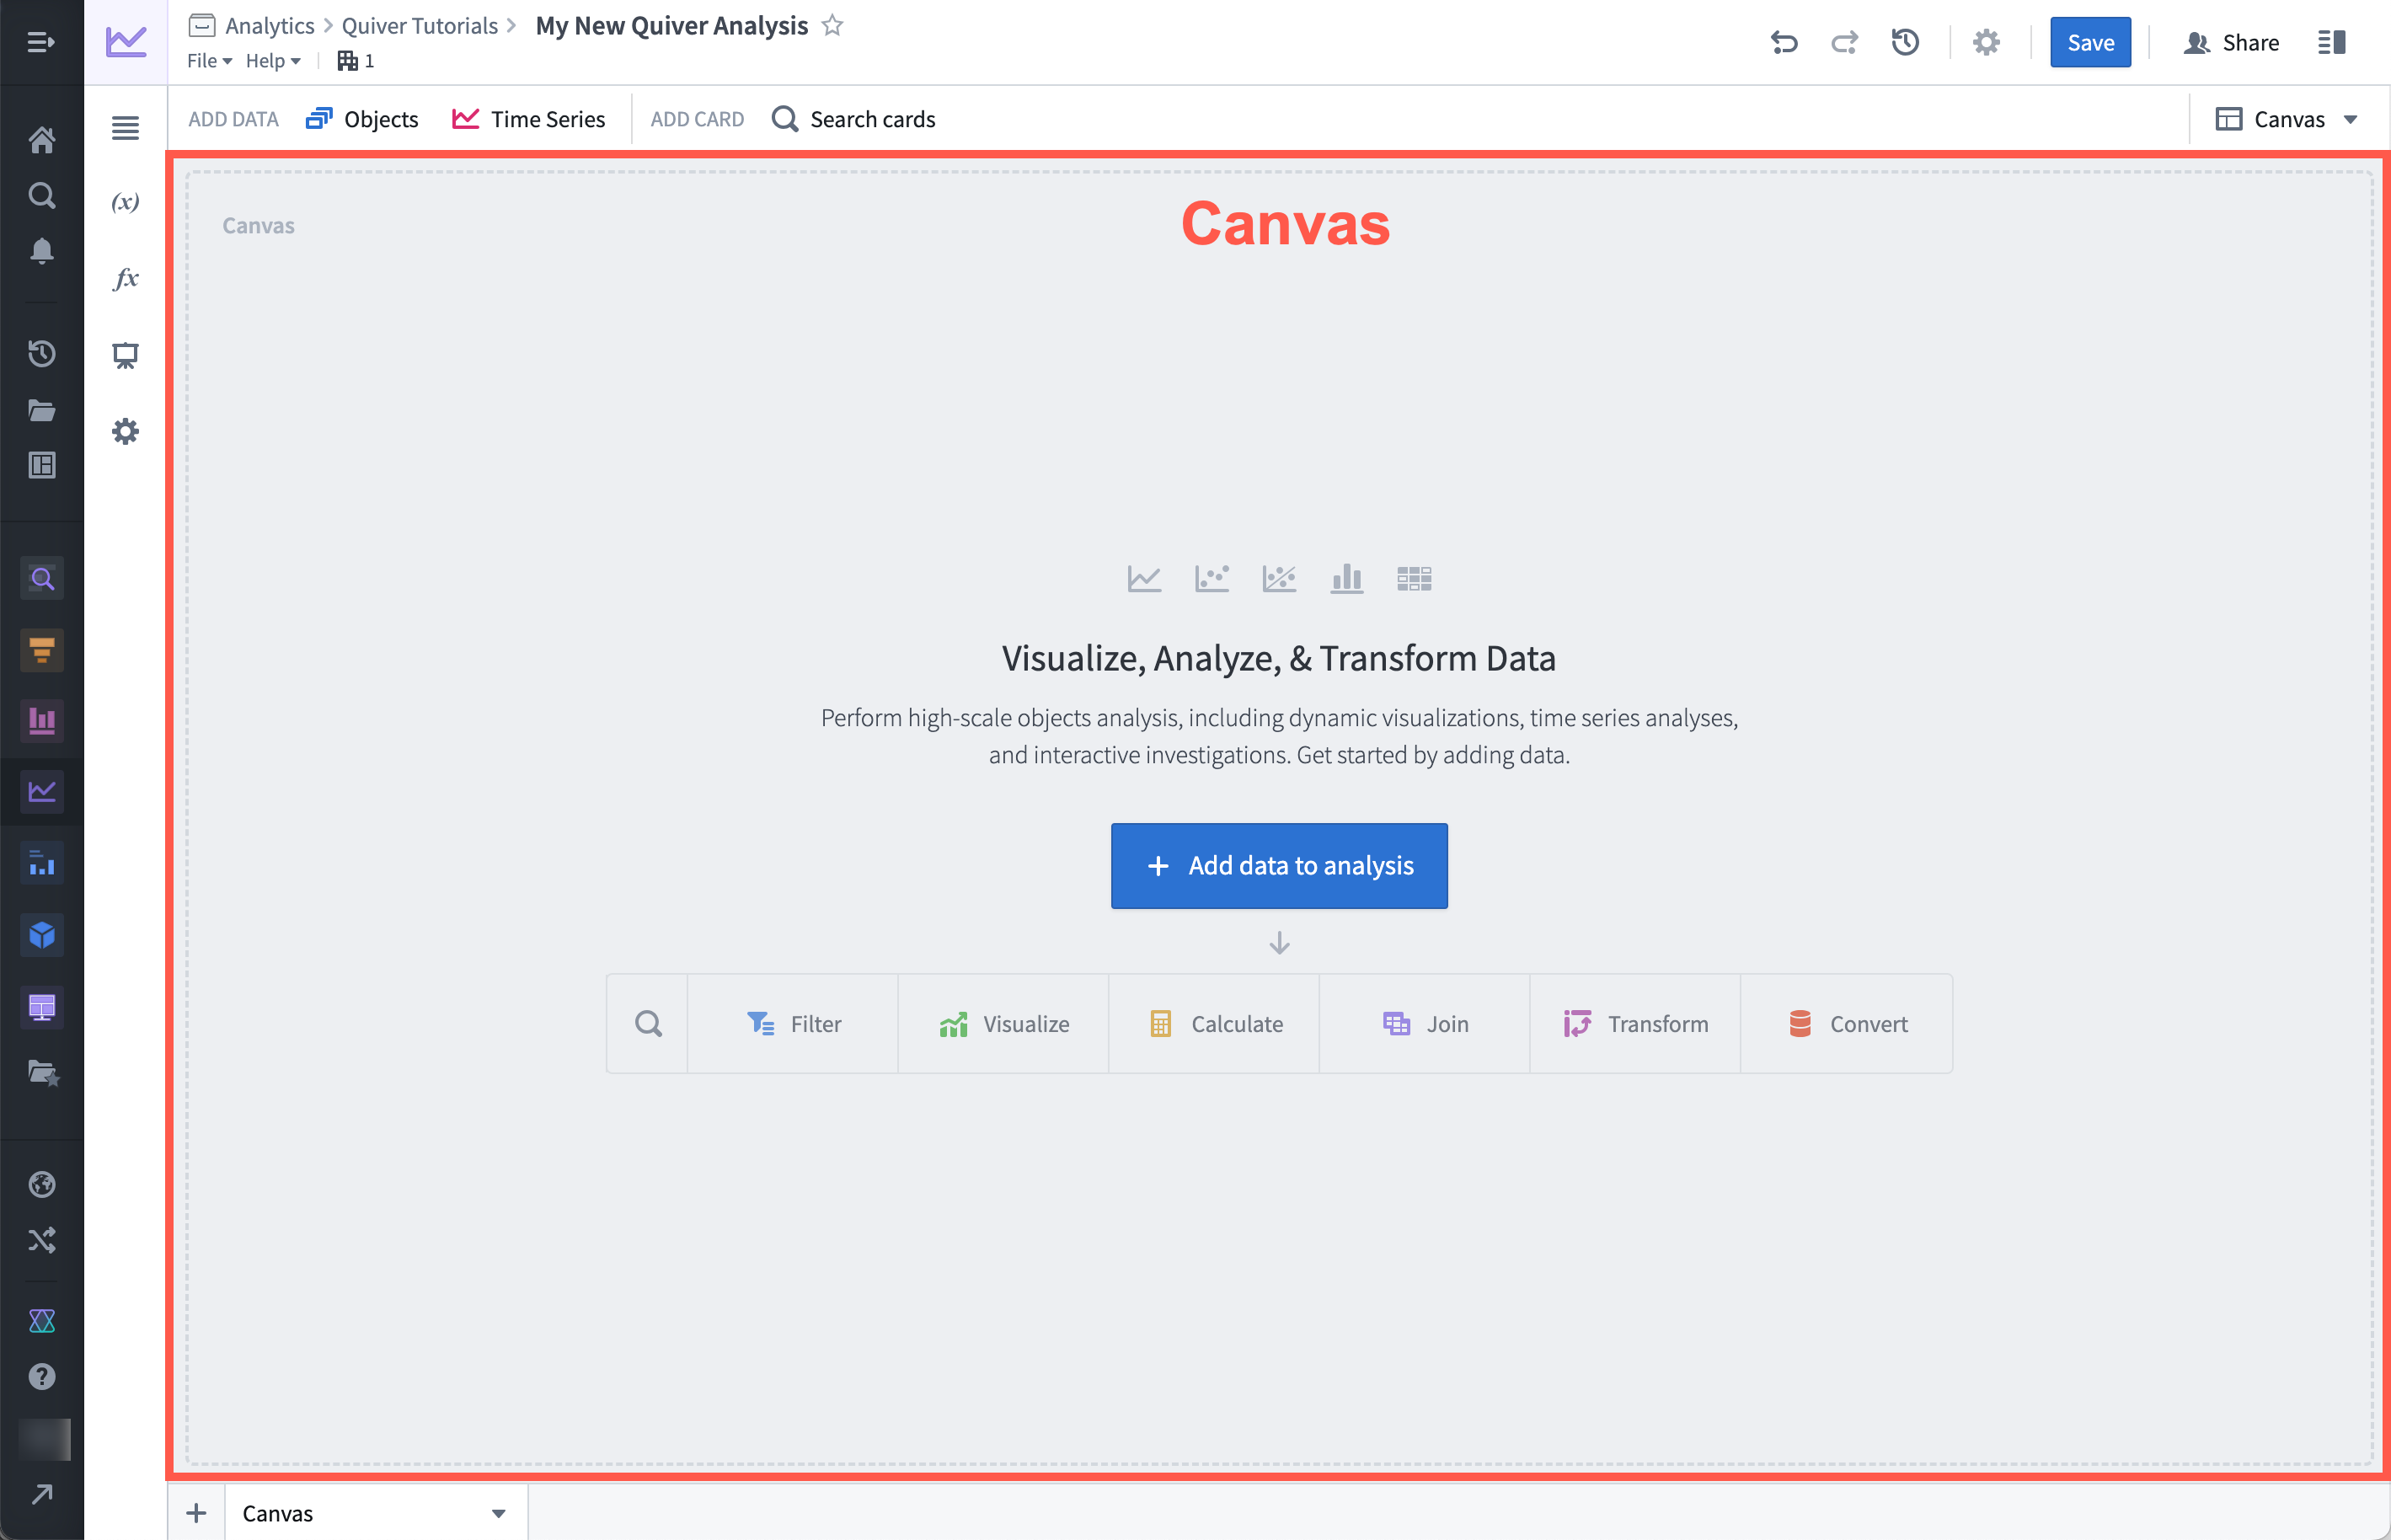Screen dimensions: 2391x1540
Task: Go to Home in the sidebar
Action: coord(41,140)
